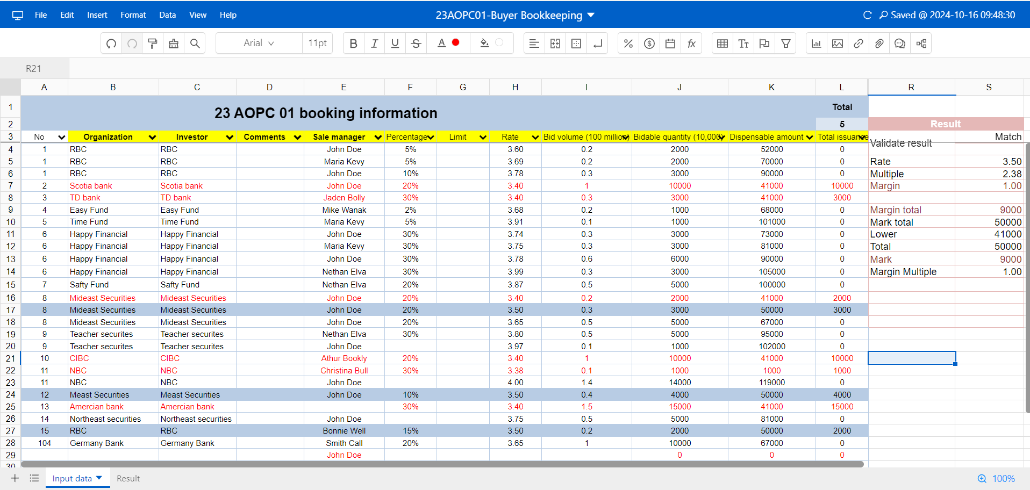Image resolution: width=1030 pixels, height=490 pixels.
Task: Open the Data menu
Action: click(168, 15)
